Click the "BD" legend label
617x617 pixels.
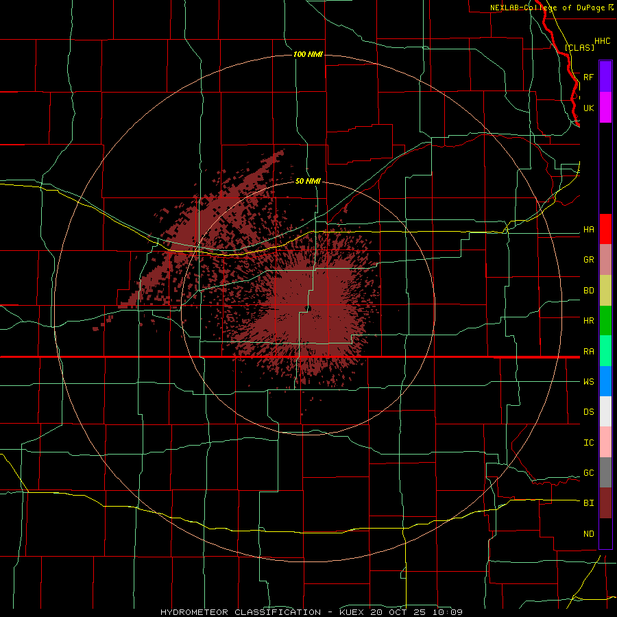pos(588,291)
